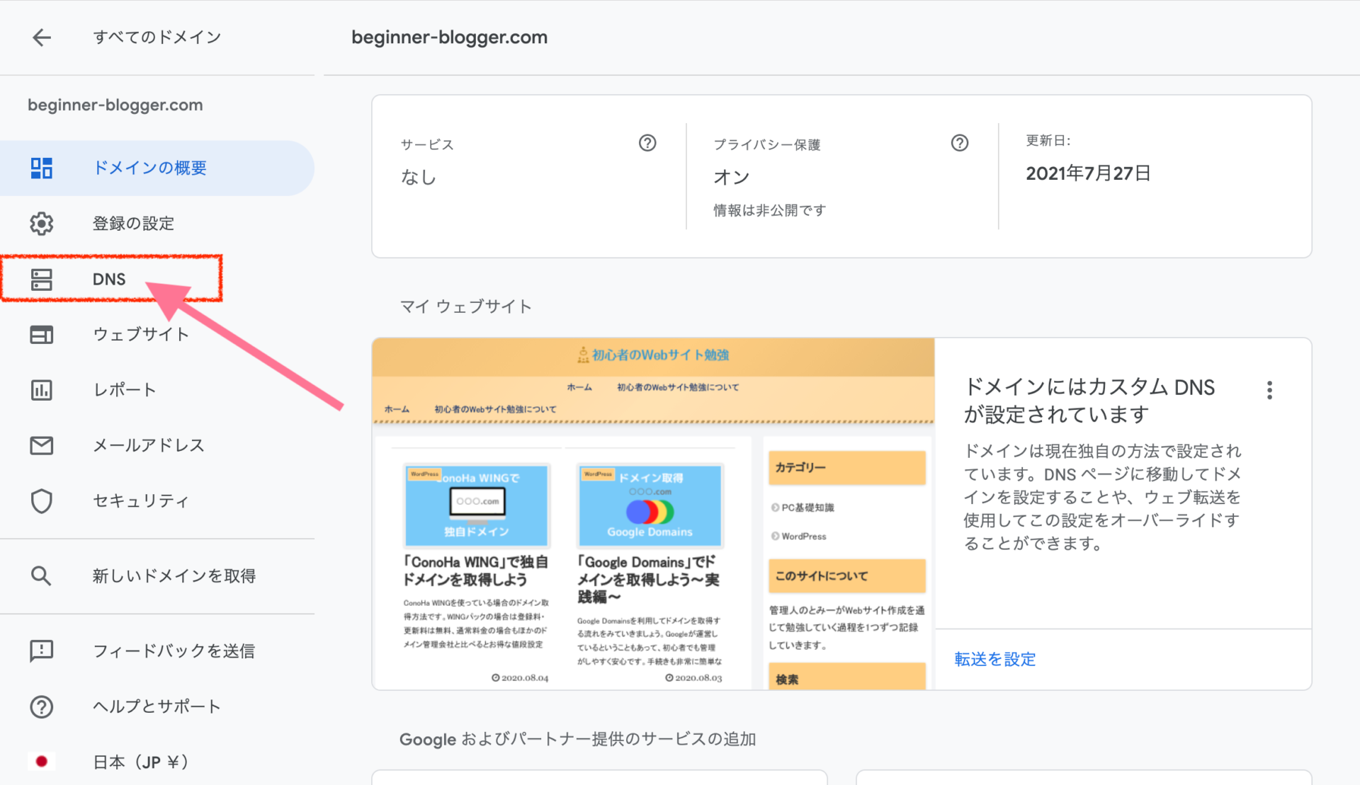Select the WordPress category link in preview
This screenshot has width=1360, height=785.
[803, 536]
